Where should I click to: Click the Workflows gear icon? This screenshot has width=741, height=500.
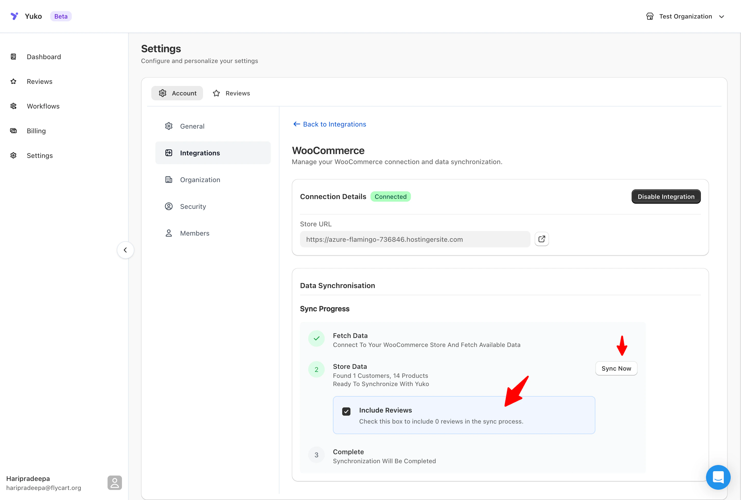[x=13, y=106]
